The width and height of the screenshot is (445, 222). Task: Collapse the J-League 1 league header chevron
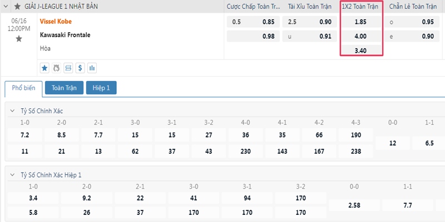[6, 6]
